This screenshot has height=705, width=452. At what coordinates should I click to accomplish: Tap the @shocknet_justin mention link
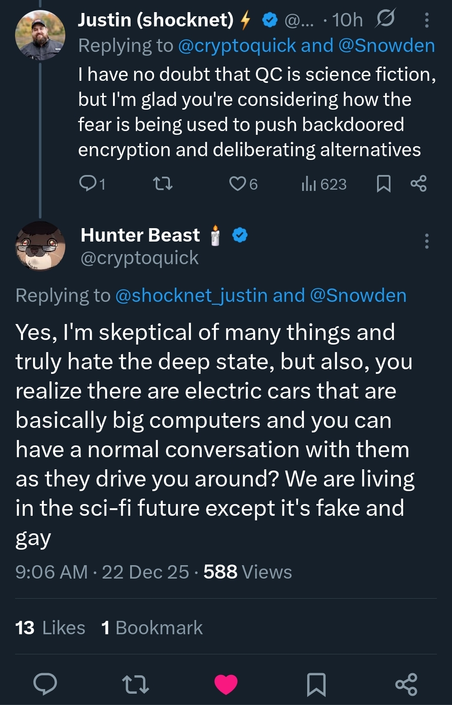tap(191, 296)
